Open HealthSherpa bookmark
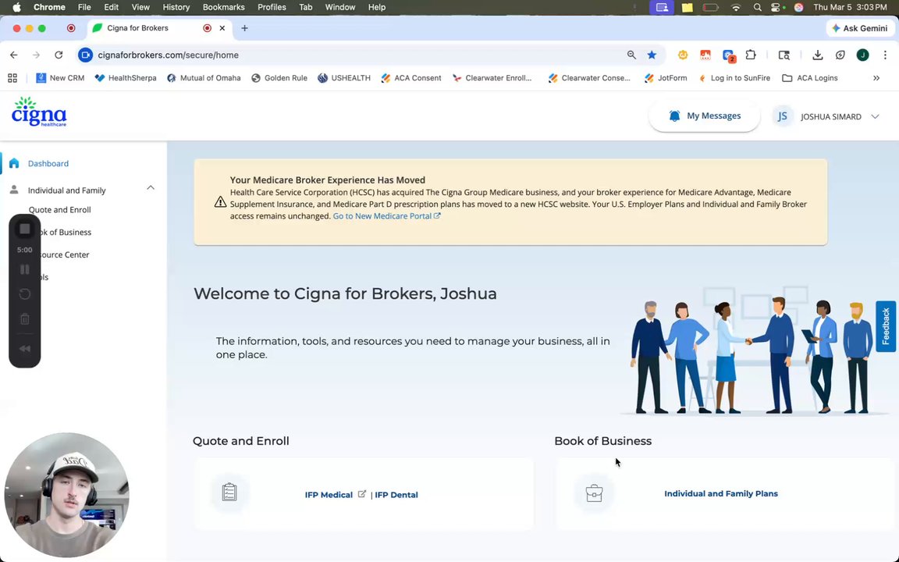Viewport: 899px width, 562px height. (126, 78)
